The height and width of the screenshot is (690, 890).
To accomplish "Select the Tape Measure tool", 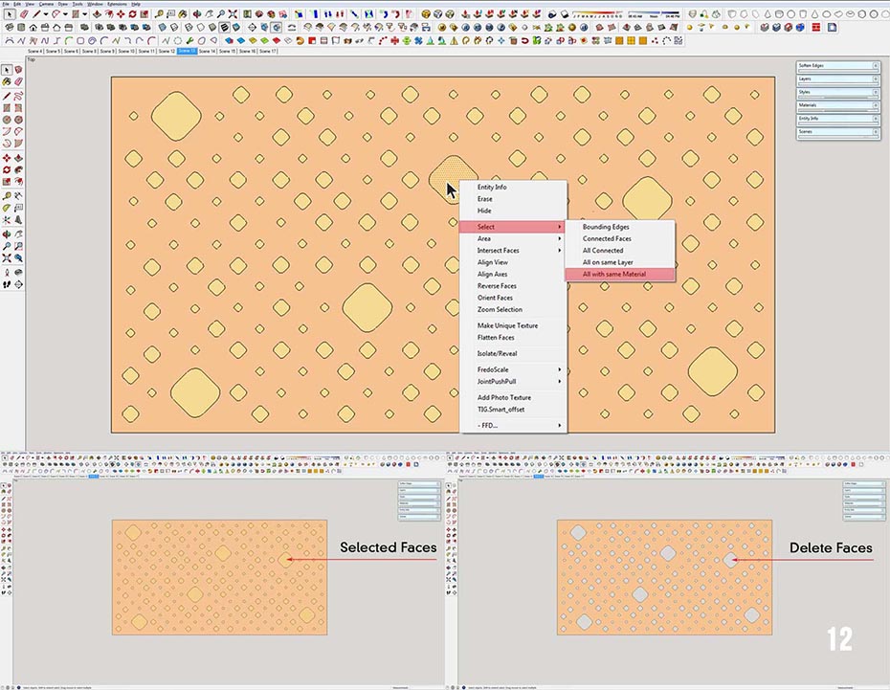I will [7, 194].
